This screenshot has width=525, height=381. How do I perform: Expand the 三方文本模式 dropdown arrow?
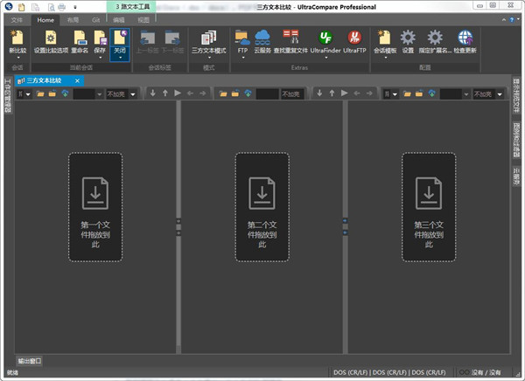[x=209, y=58]
